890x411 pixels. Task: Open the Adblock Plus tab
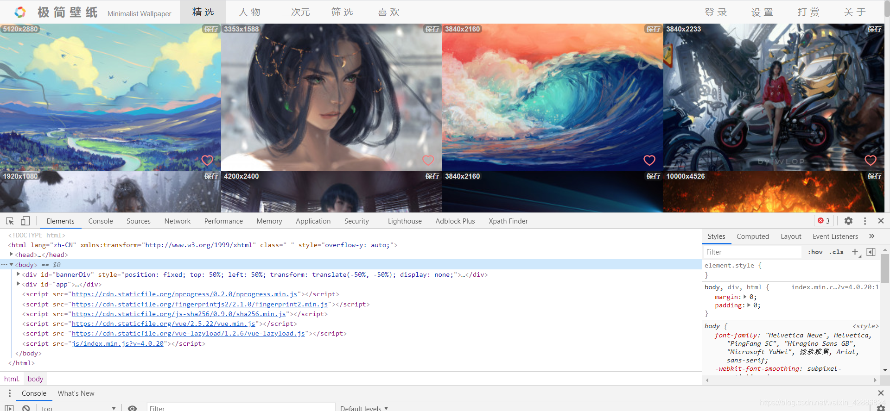tap(455, 221)
